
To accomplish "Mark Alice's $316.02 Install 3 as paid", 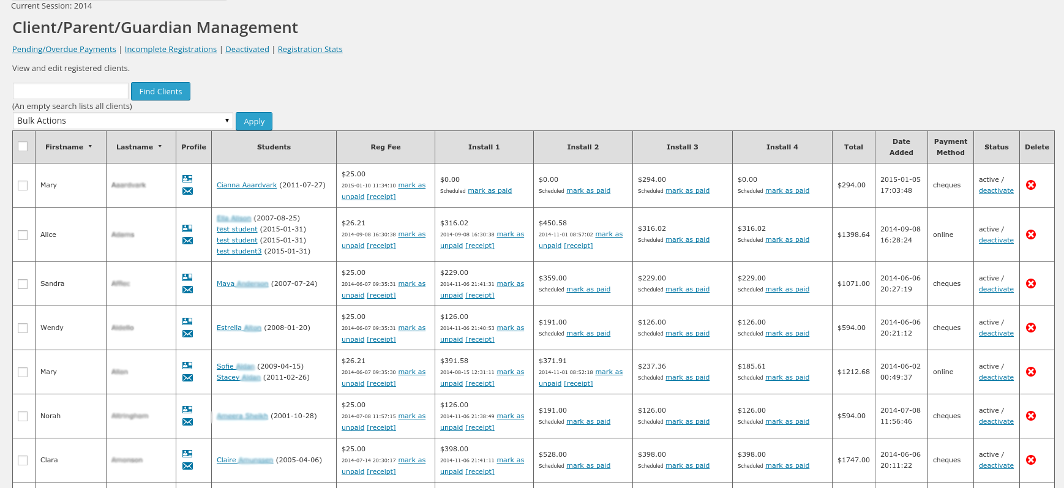I will point(687,239).
